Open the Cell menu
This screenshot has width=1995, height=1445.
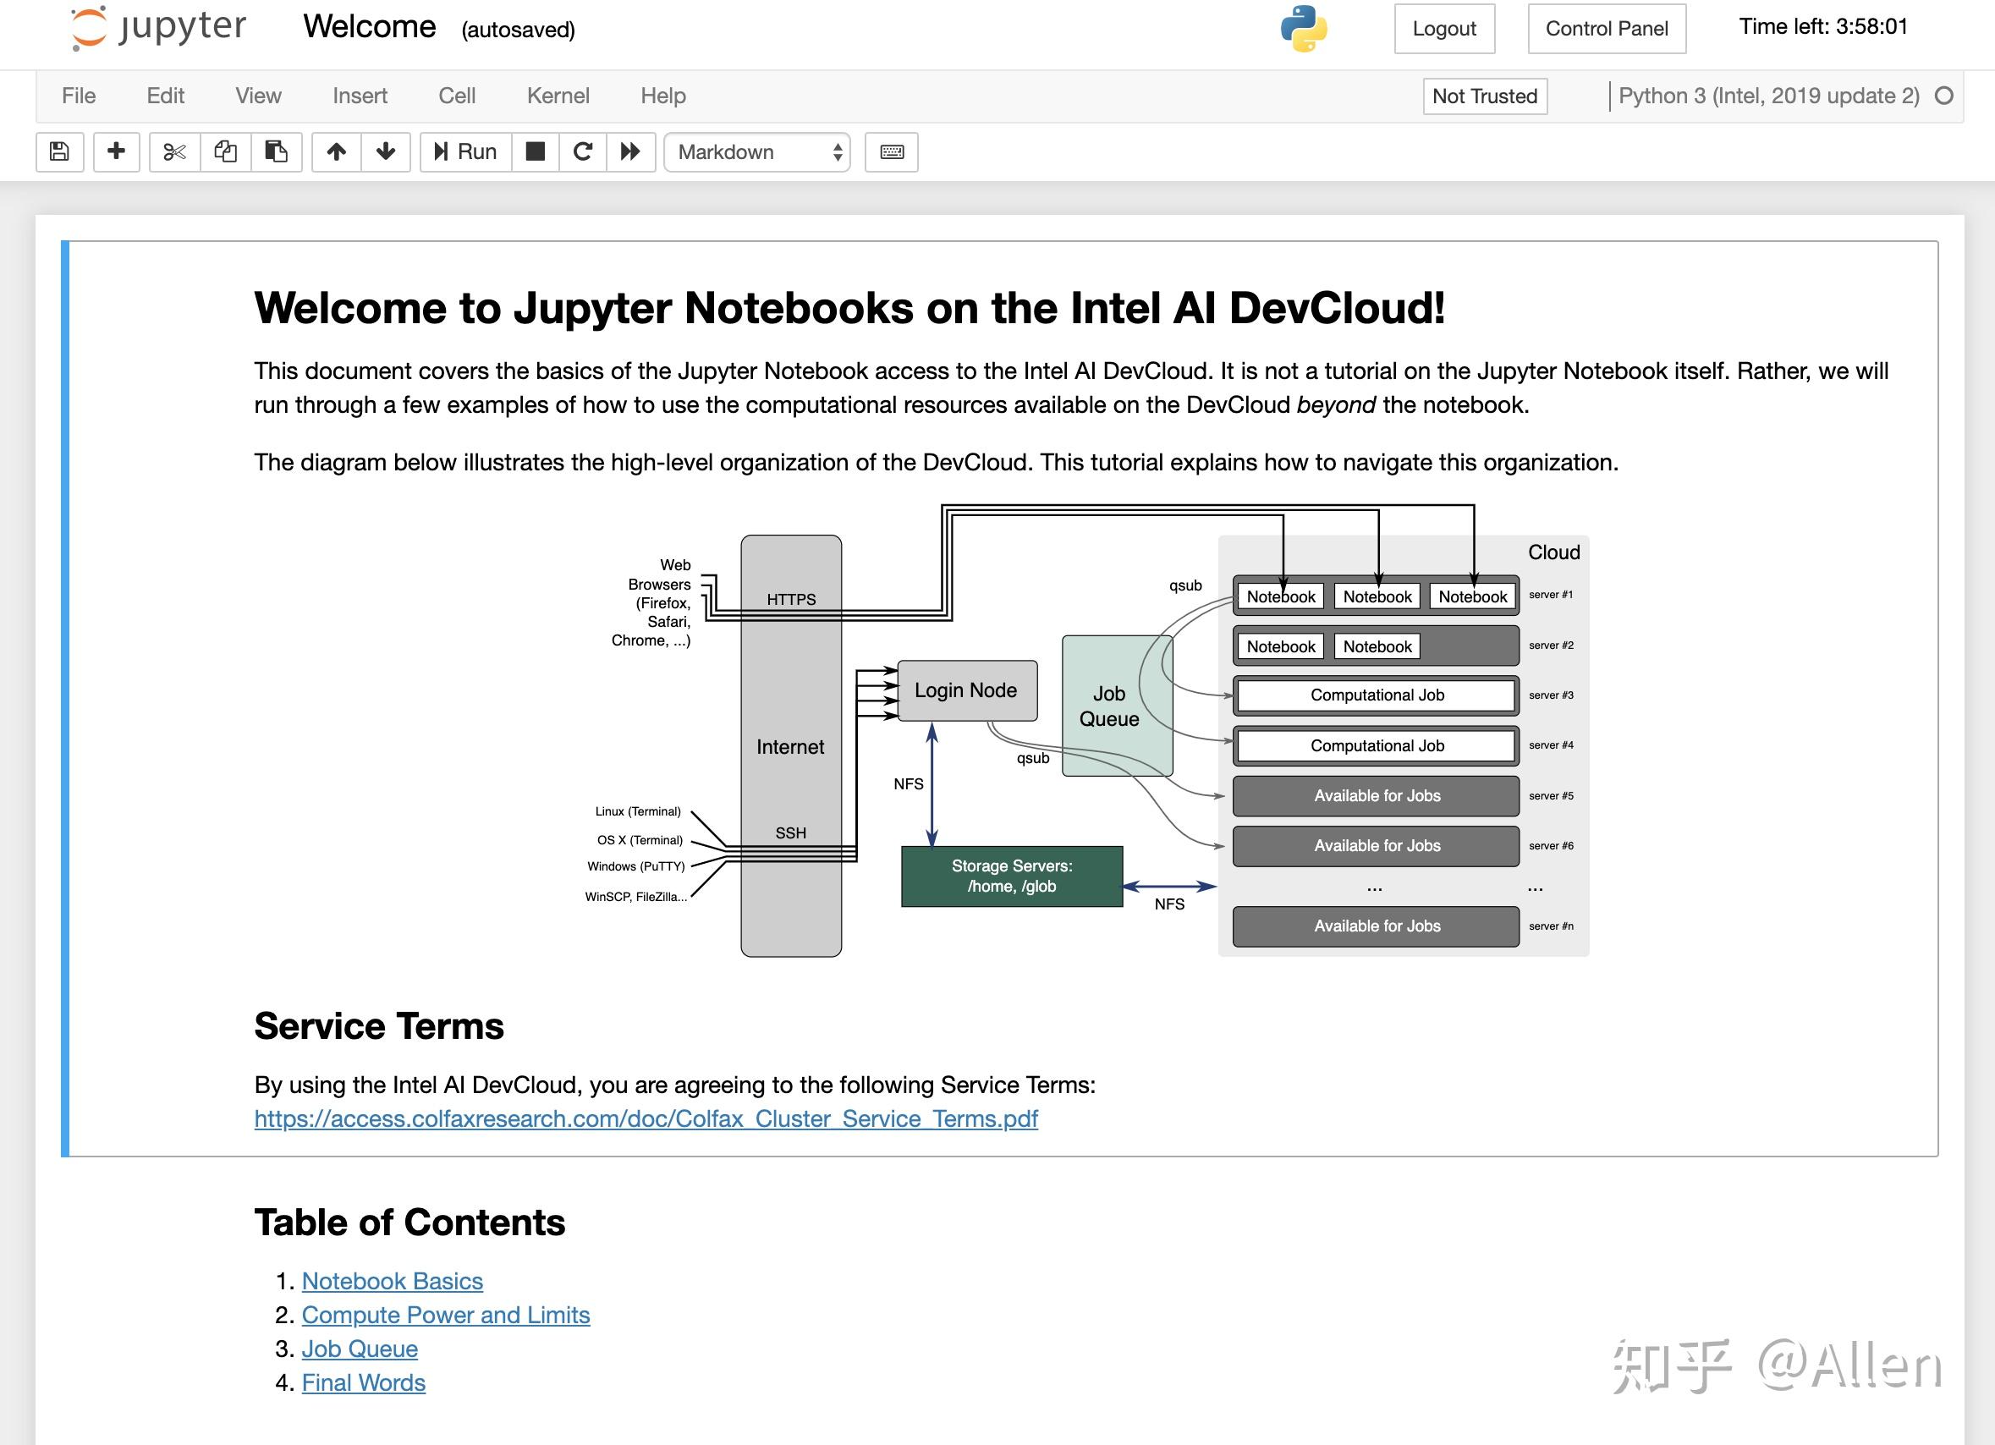[x=457, y=96]
